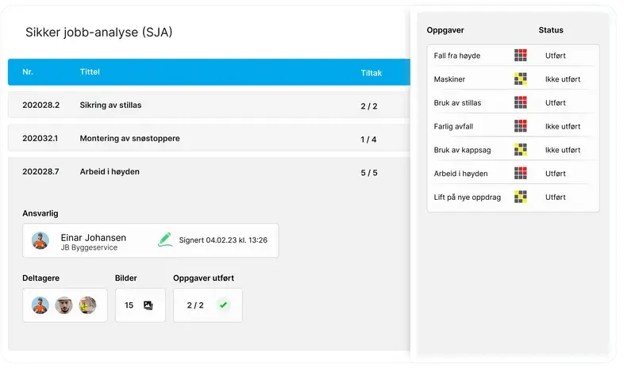Image resolution: width=635 pixels, height=368 pixels.
Task: Click the green signature pen icon
Action: [x=165, y=238]
